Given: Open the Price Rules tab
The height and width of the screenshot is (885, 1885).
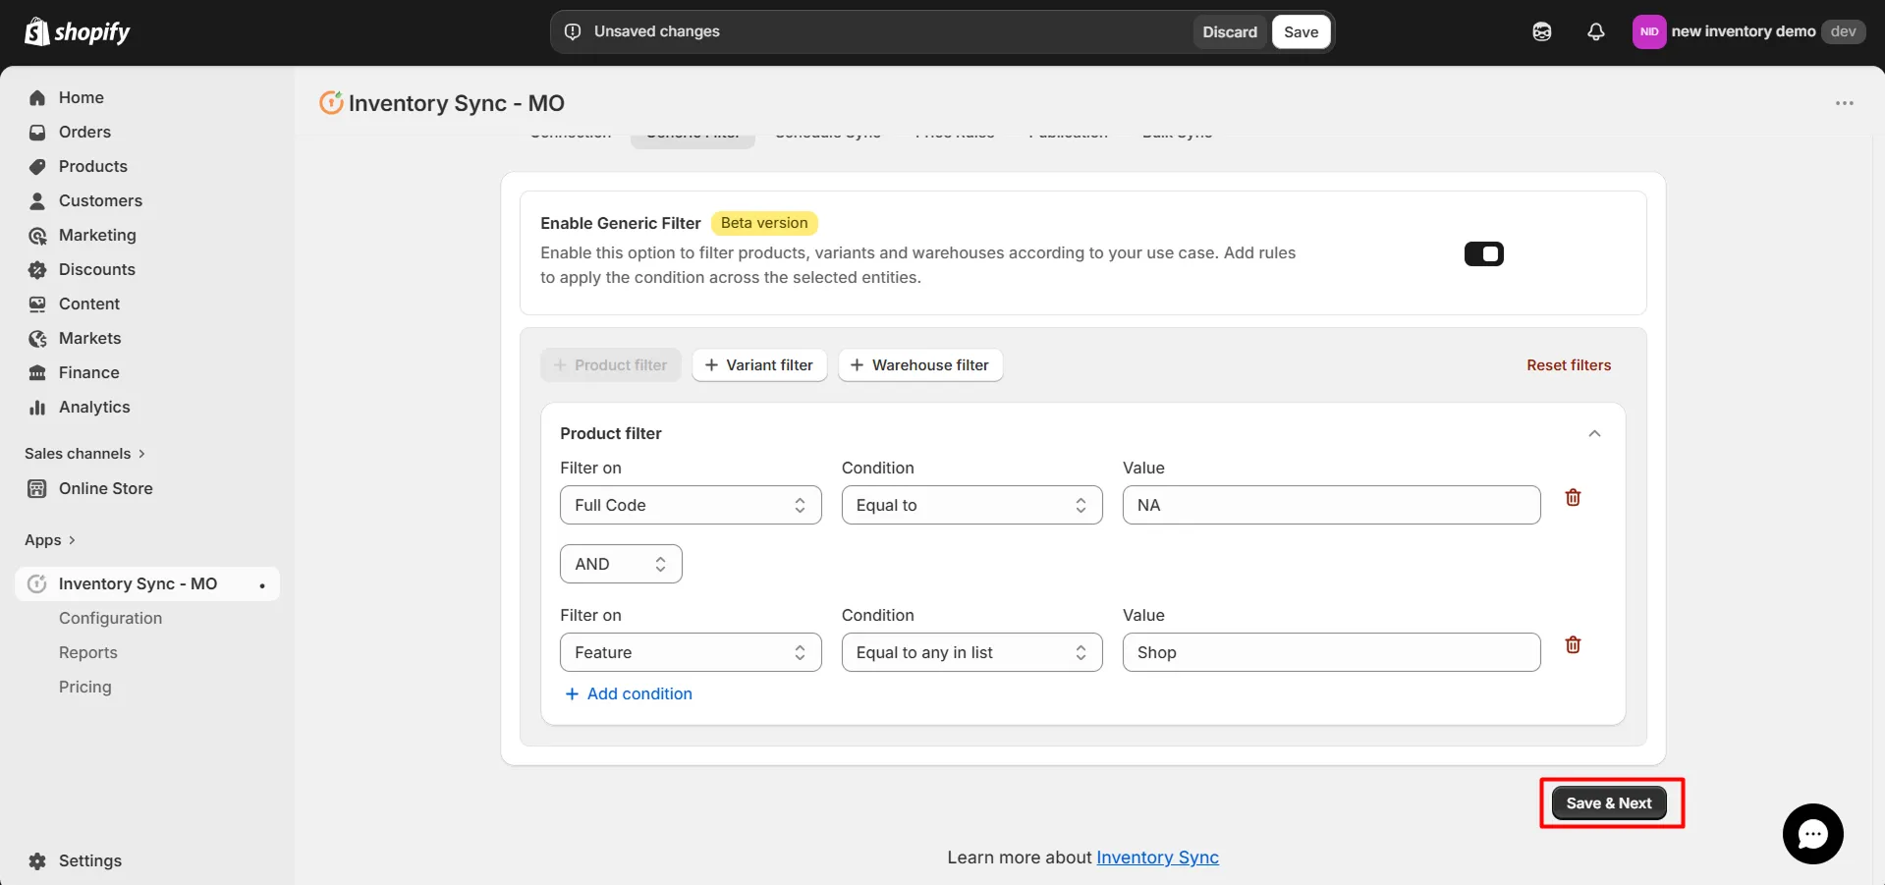Looking at the screenshot, I should click(x=955, y=134).
